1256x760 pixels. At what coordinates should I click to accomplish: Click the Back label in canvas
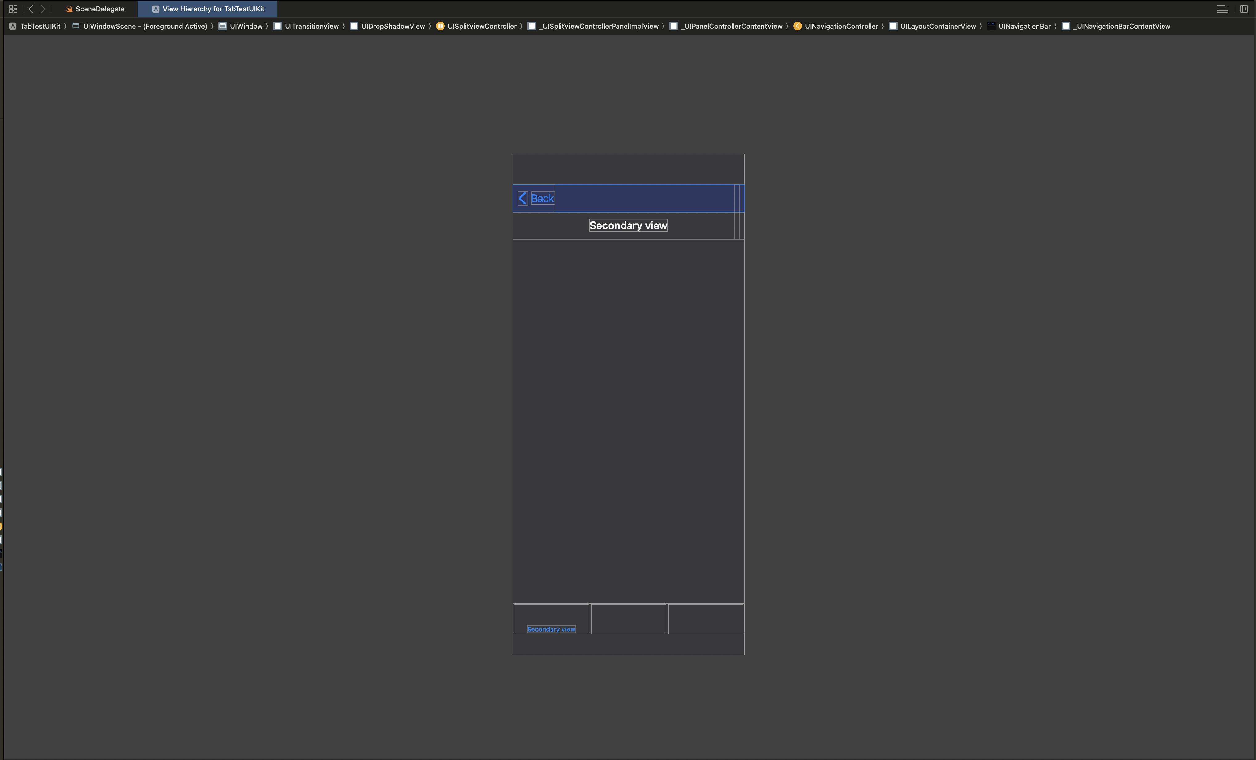(542, 198)
